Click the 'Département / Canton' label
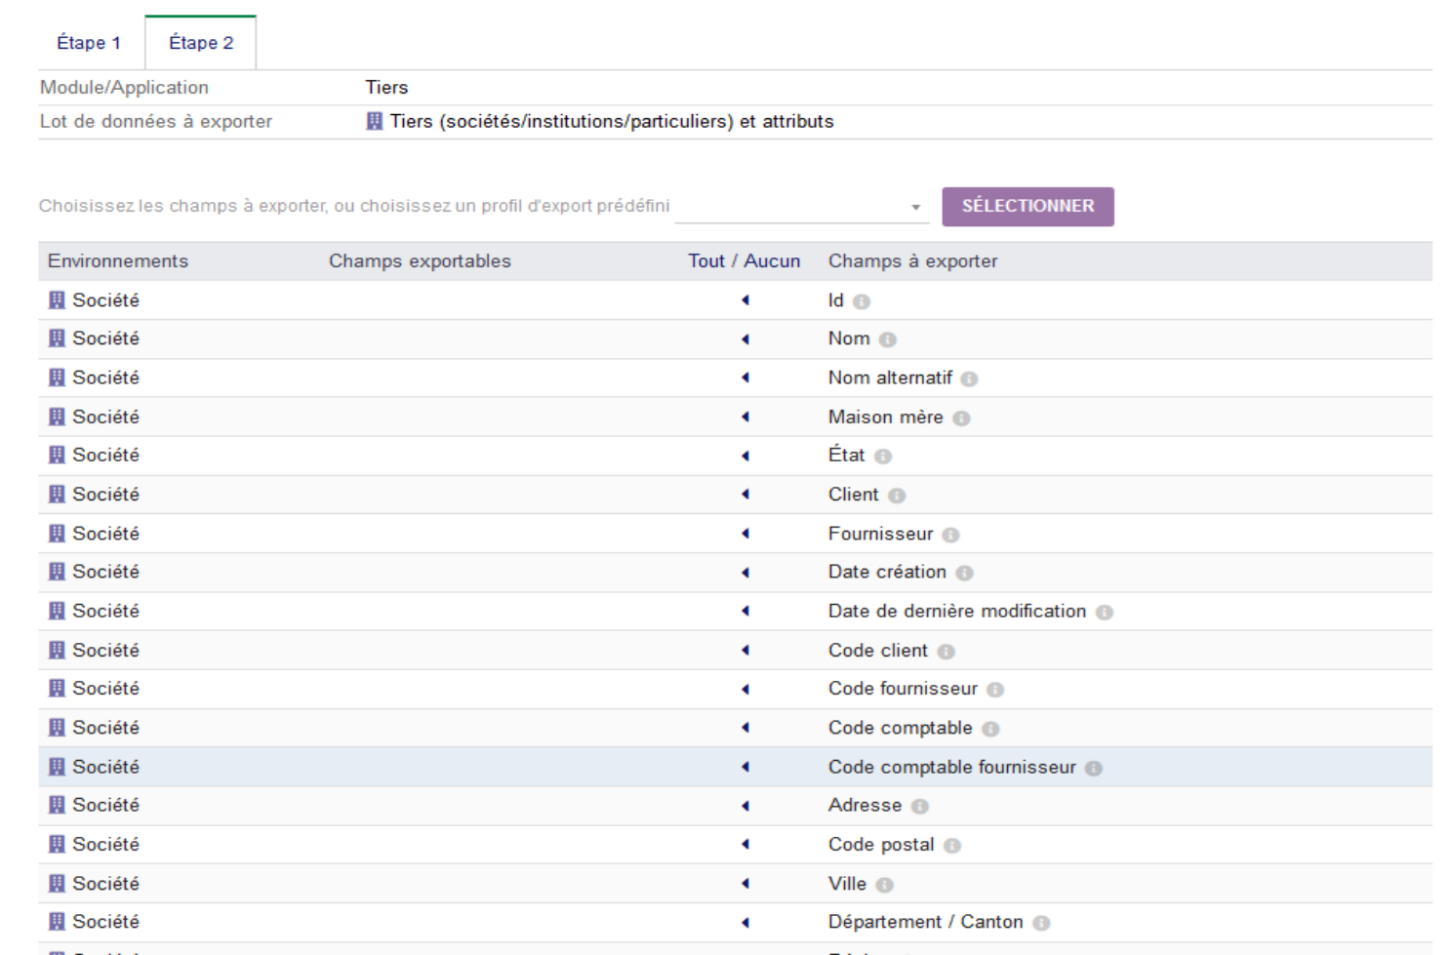Viewport: 1451px width, 955px height. click(x=926, y=922)
